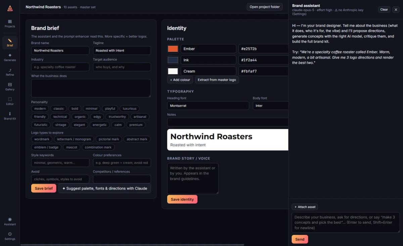
Task: Click the Save brief button
Action: [x=44, y=188]
